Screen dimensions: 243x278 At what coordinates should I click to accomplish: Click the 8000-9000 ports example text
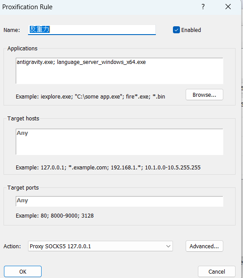(65, 216)
